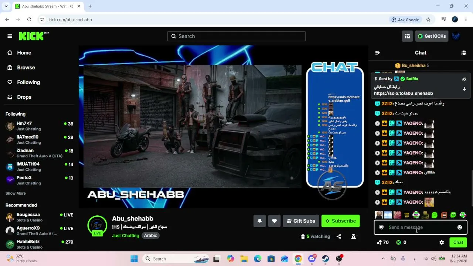Click the Just Chatting category link under stream title
Viewport: 473px width, 266px height.
[x=126, y=236]
